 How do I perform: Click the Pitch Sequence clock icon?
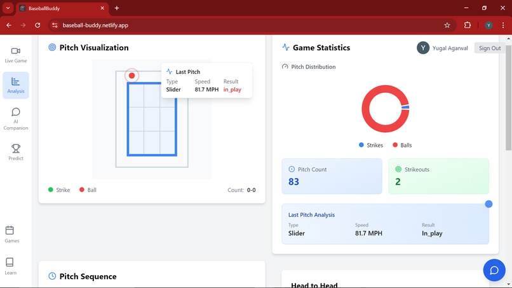tap(52, 276)
